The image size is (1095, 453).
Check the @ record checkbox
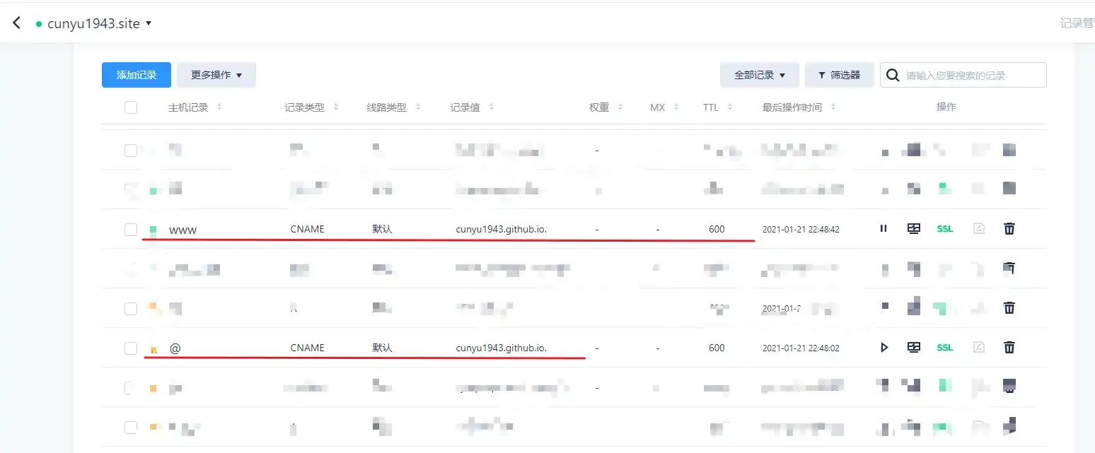131,348
